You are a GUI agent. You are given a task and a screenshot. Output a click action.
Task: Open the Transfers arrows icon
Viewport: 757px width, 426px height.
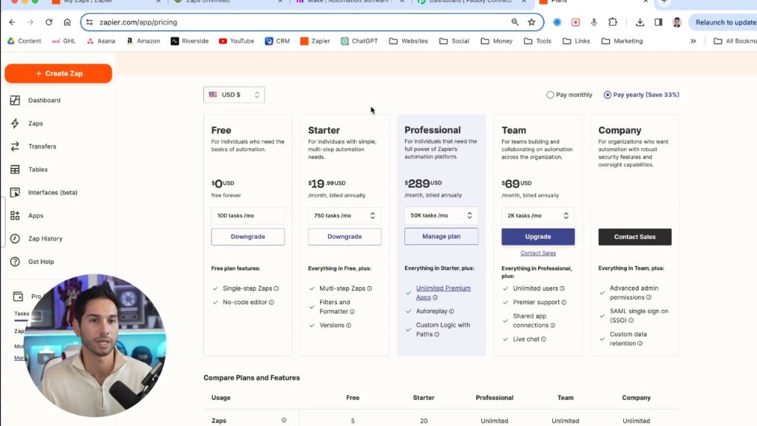[15, 146]
